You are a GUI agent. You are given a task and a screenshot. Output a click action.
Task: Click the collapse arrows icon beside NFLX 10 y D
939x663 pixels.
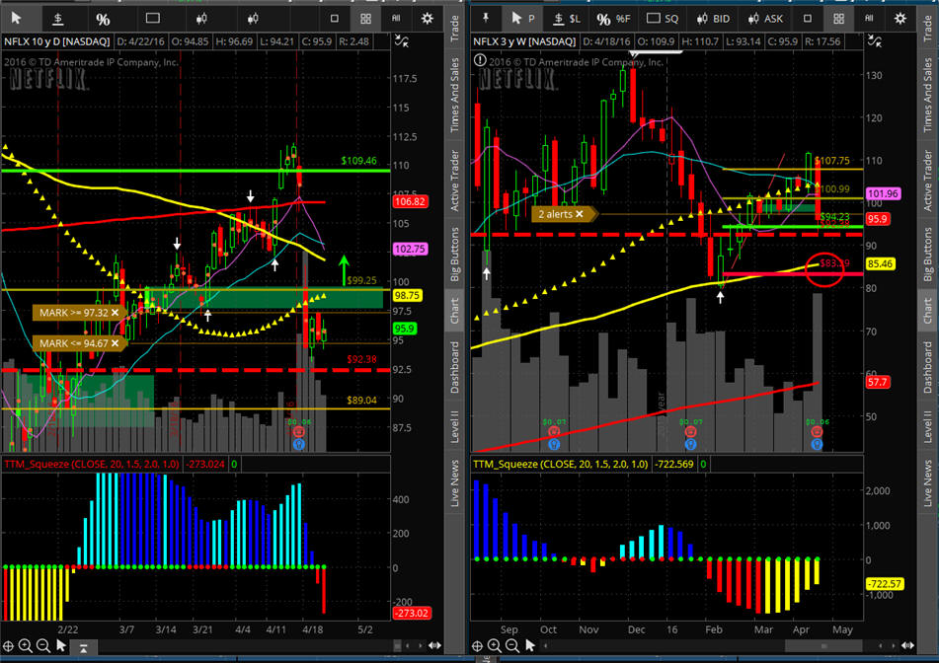coord(402,41)
